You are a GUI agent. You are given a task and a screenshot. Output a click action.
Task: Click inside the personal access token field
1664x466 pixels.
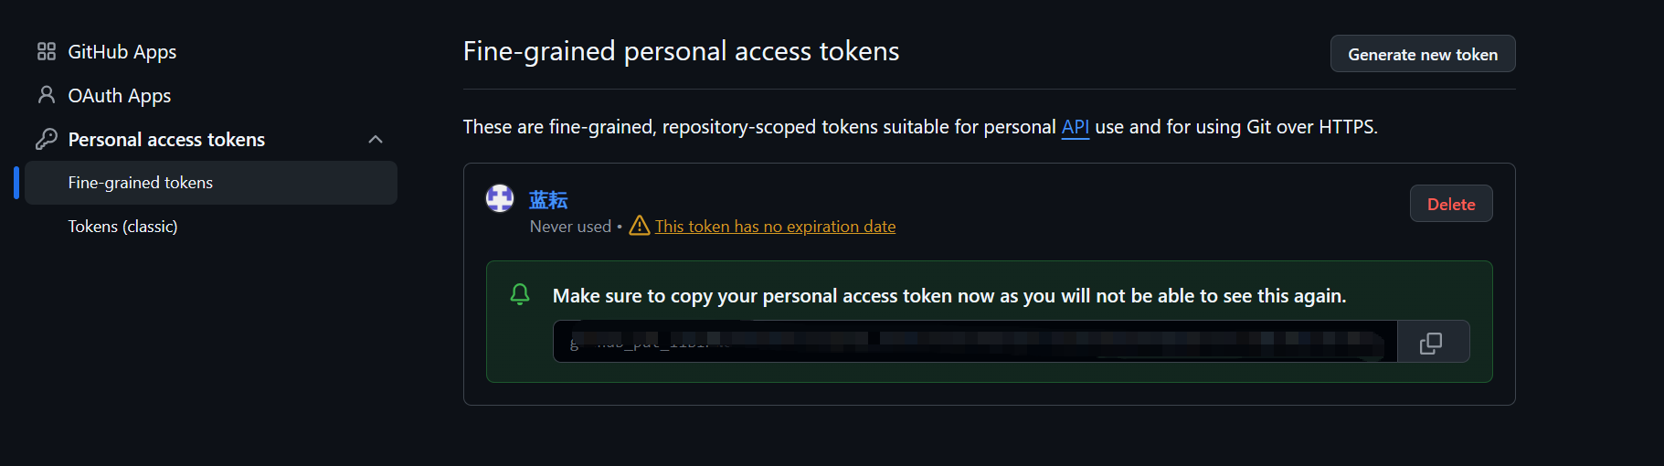[x=974, y=342]
